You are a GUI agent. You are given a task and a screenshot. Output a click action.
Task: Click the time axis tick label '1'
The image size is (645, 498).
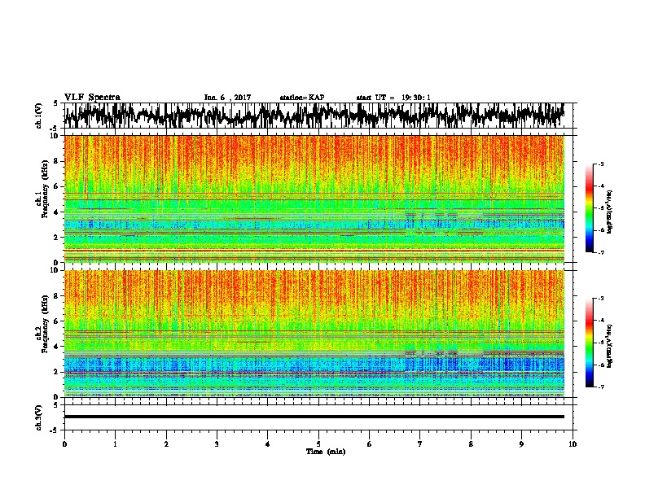tap(115, 443)
